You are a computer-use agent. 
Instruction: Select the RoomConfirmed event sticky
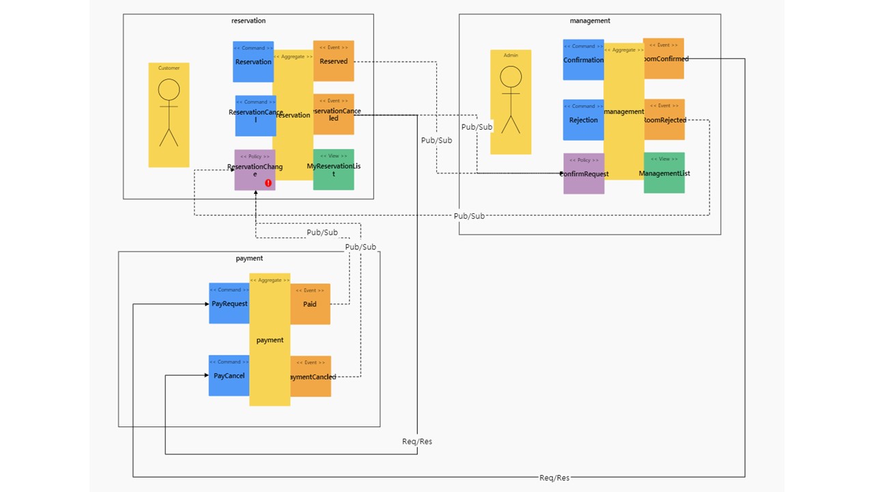click(664, 59)
